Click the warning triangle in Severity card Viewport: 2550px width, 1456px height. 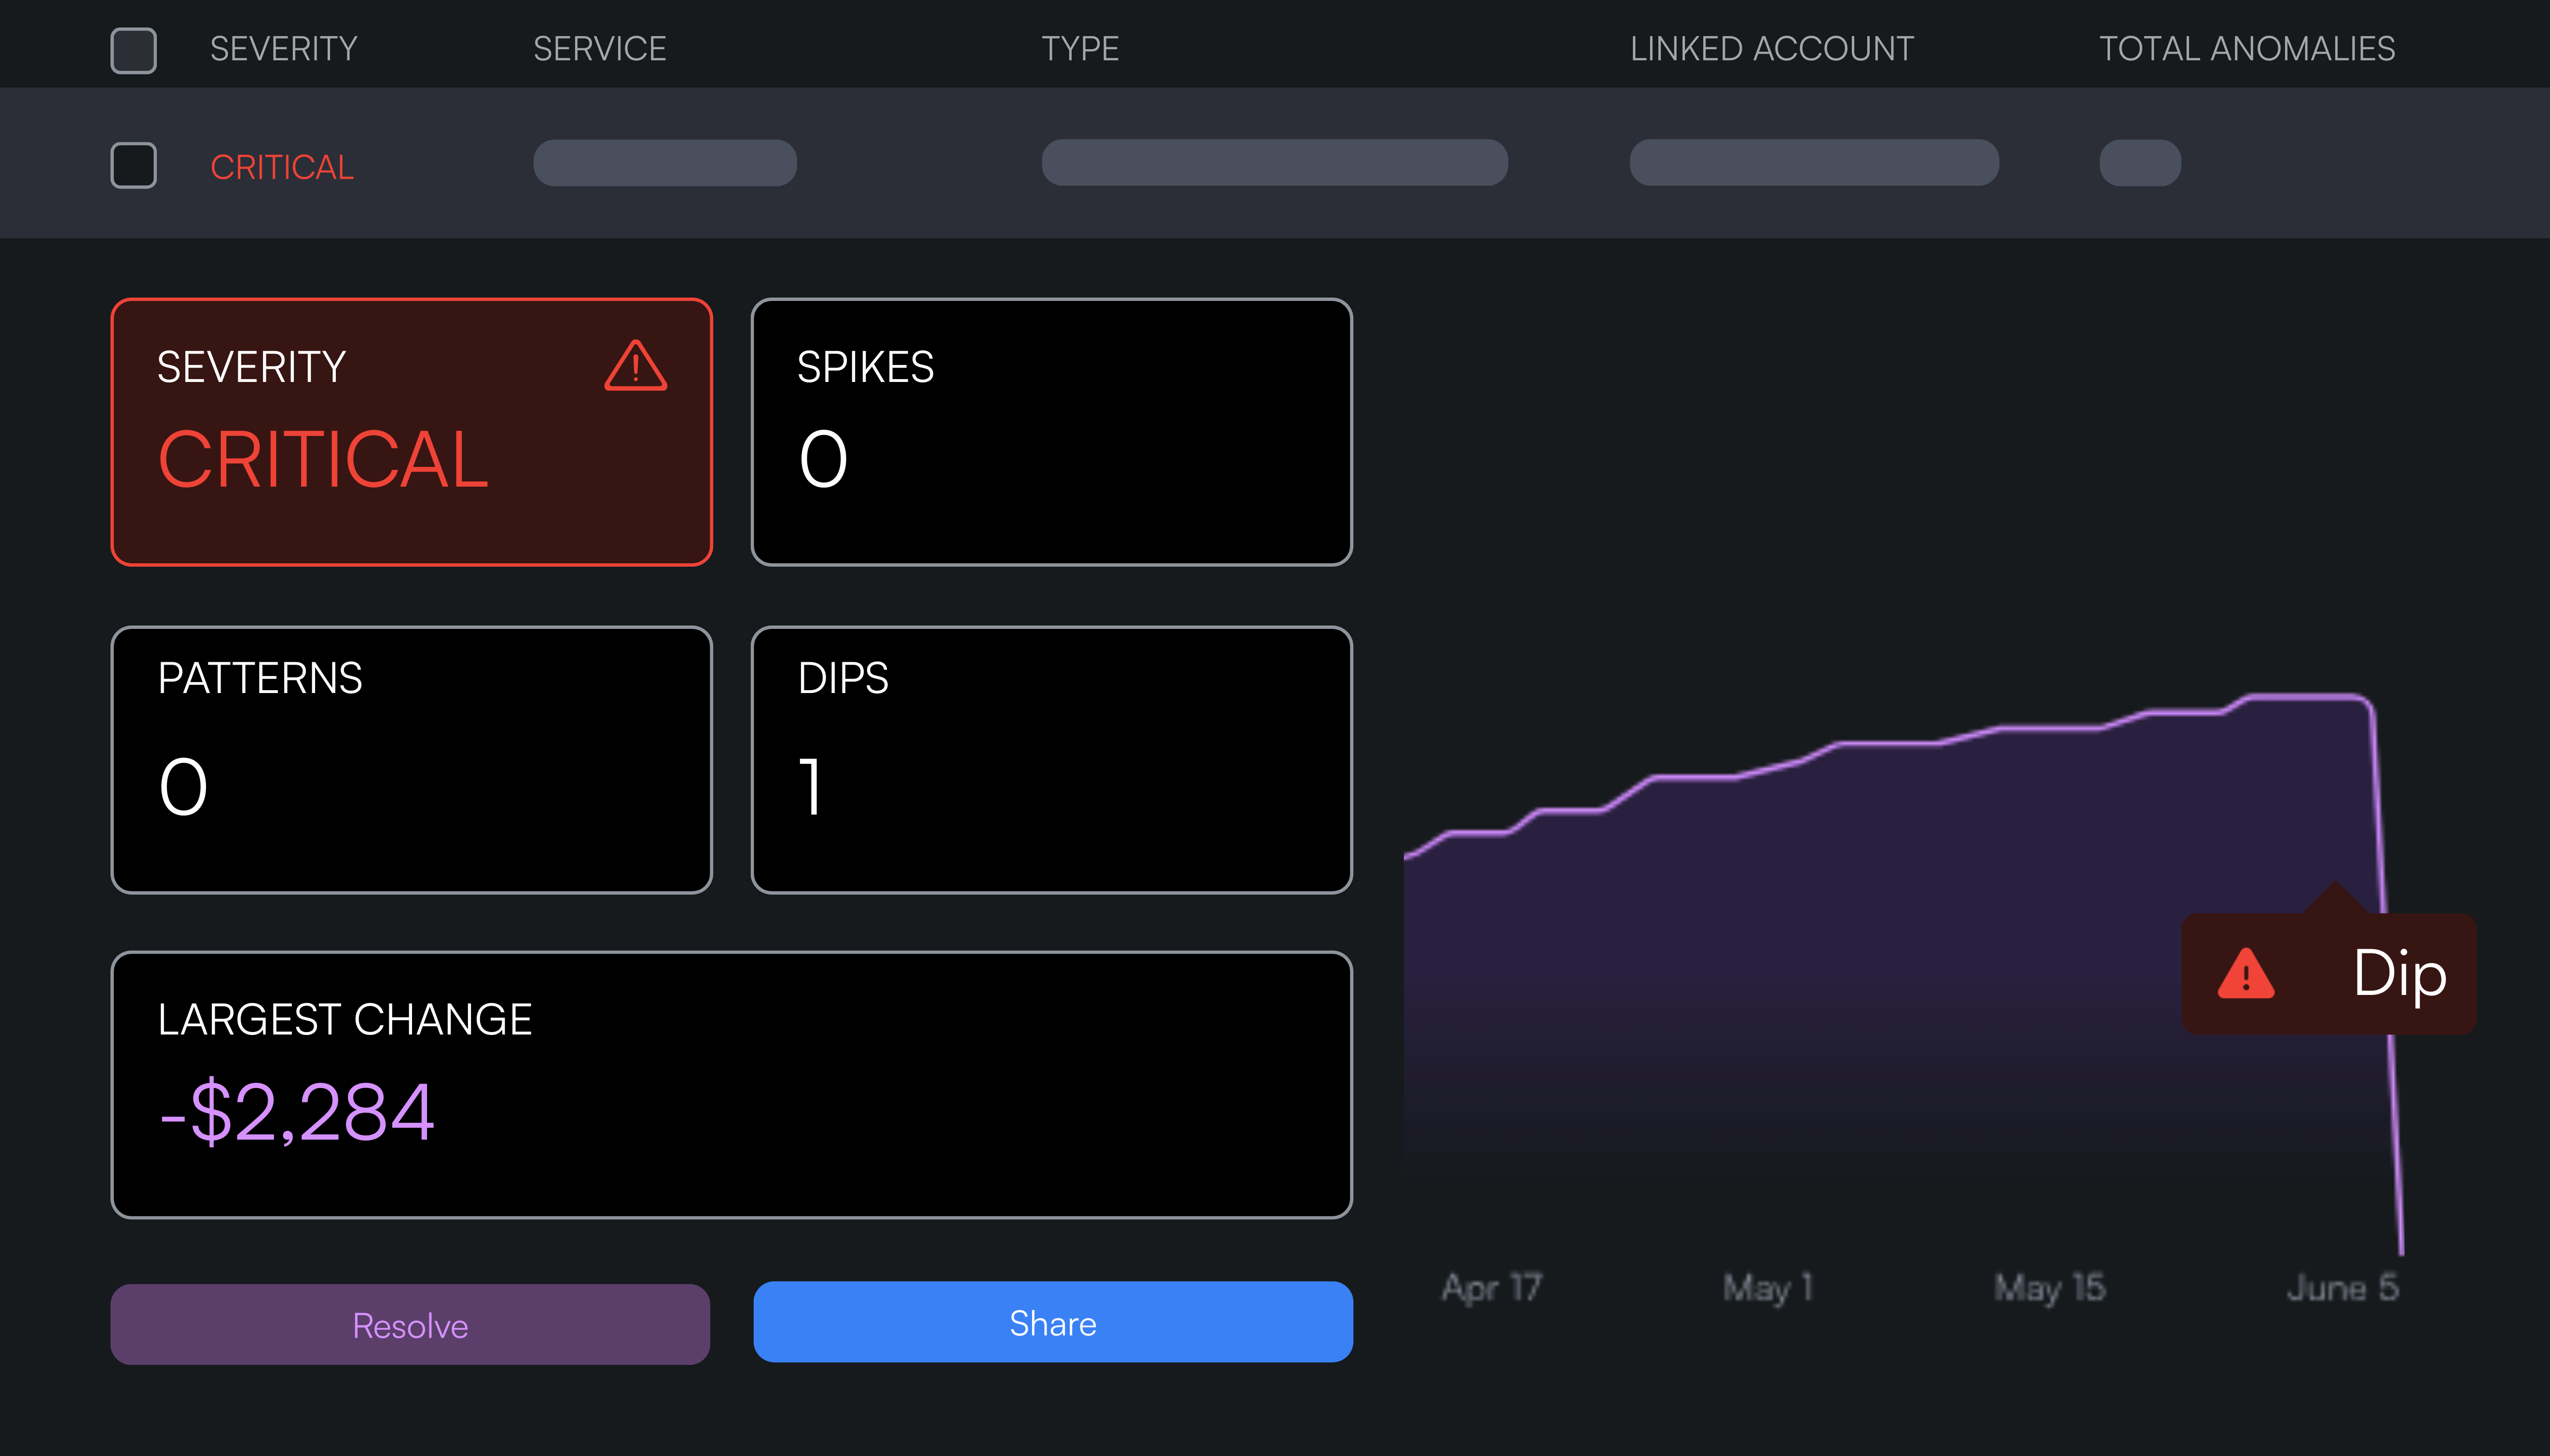(635, 366)
